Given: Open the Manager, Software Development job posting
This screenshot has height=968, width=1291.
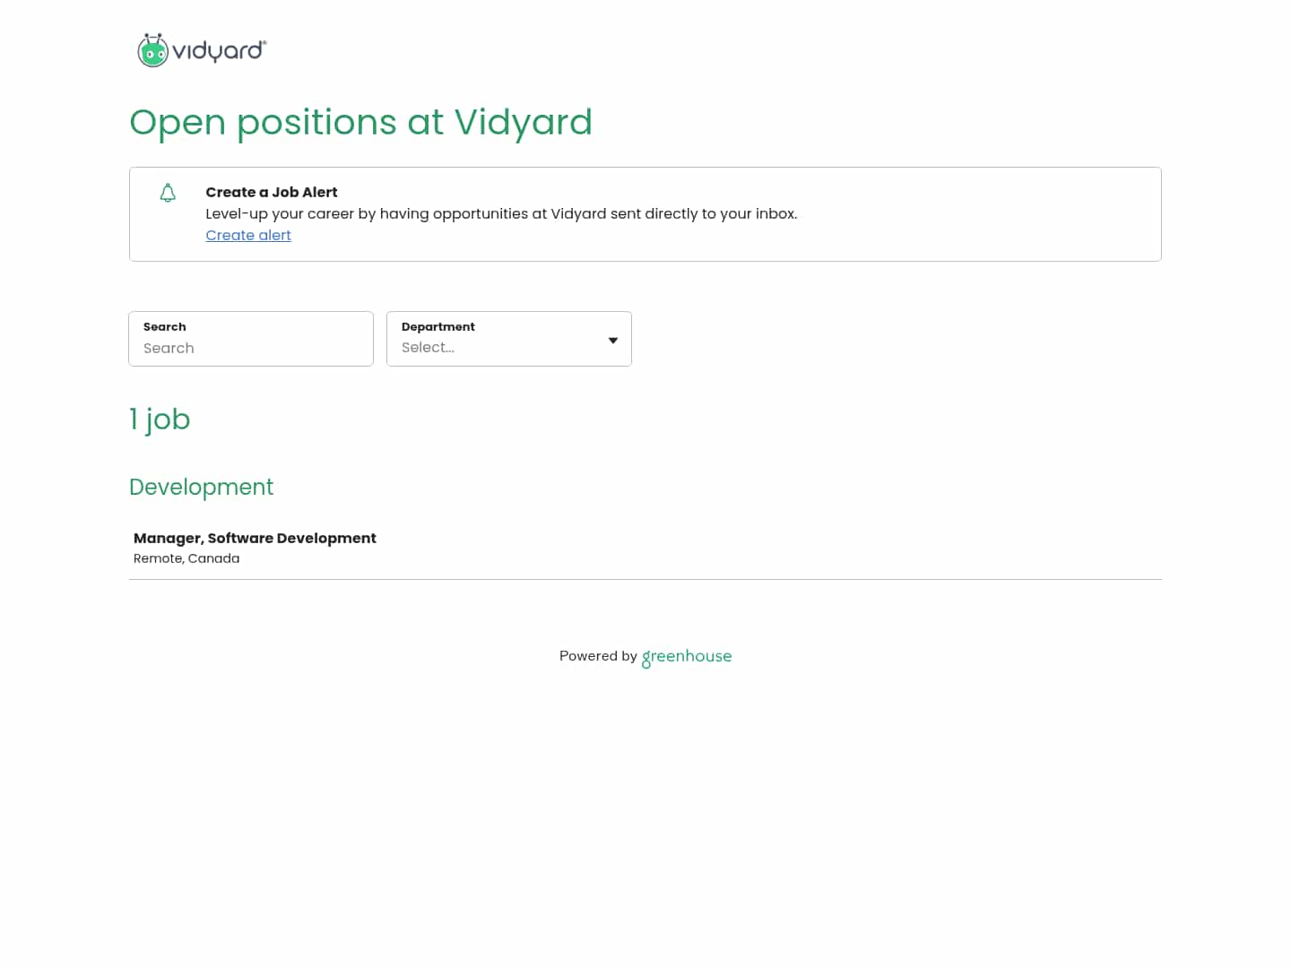Looking at the screenshot, I should tap(255, 538).
